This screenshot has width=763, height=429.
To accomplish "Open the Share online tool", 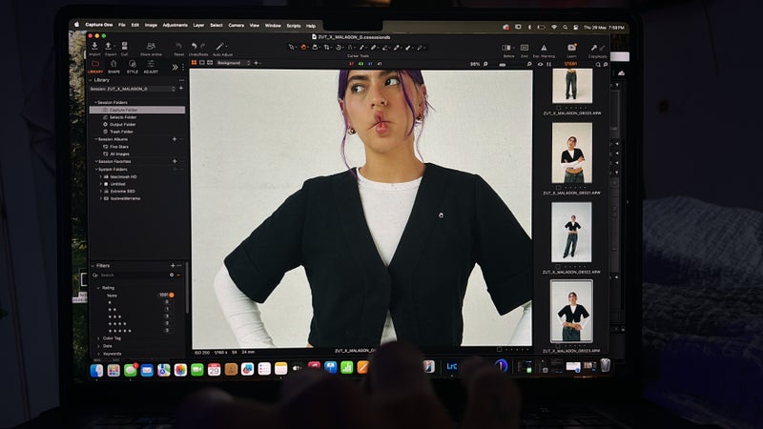I will coord(151,46).
